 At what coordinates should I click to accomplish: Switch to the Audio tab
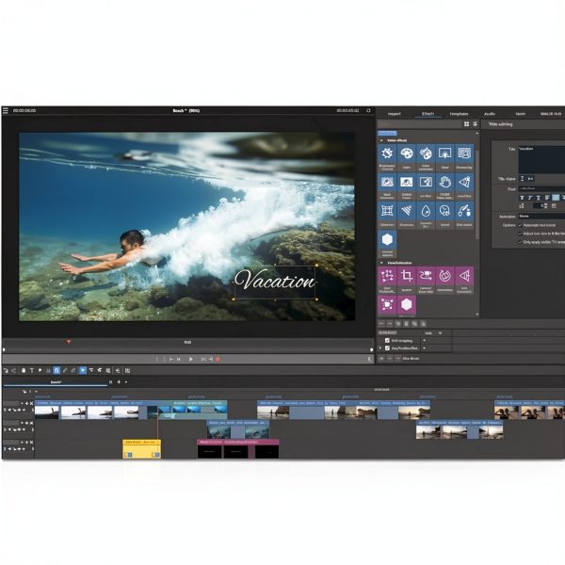tap(490, 114)
